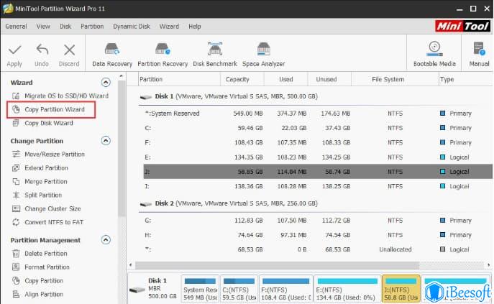Click Extend Partition icon
Screen dimensions: 494x304
point(16,168)
